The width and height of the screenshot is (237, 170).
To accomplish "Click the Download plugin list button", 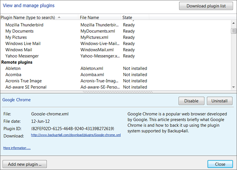I will [206, 6].
